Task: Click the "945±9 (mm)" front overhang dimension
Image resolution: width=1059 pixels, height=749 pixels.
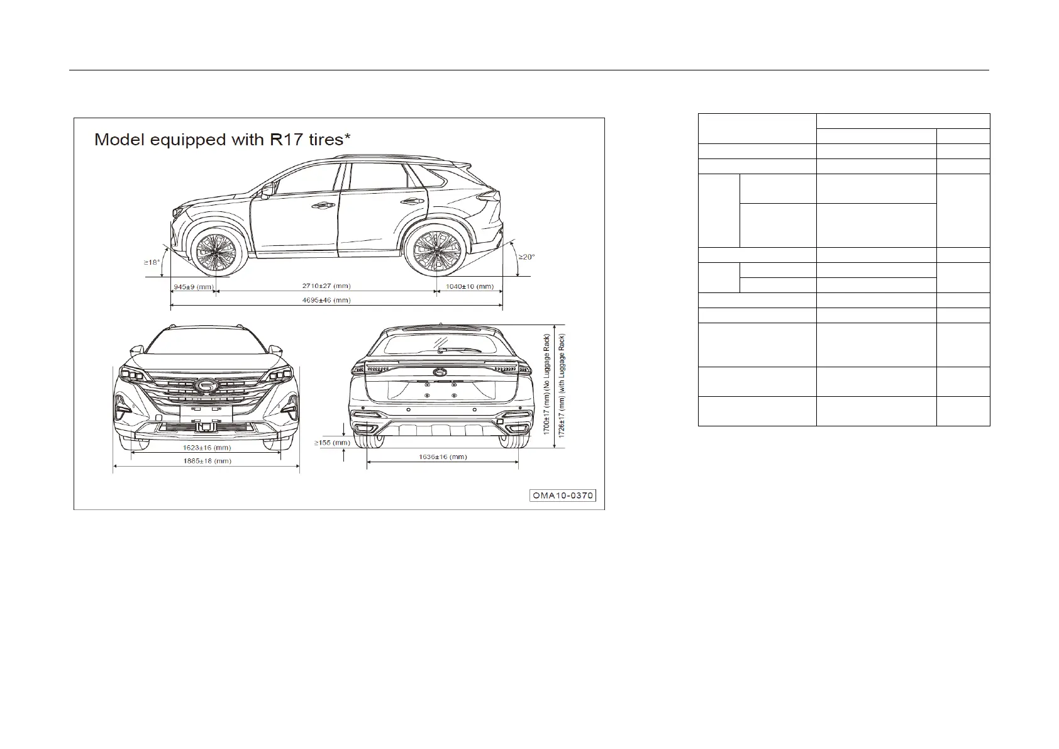Action: [192, 287]
